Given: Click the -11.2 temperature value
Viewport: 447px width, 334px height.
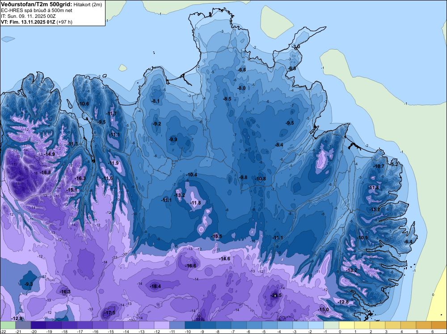Looking at the screenshot, I should click(375, 209).
